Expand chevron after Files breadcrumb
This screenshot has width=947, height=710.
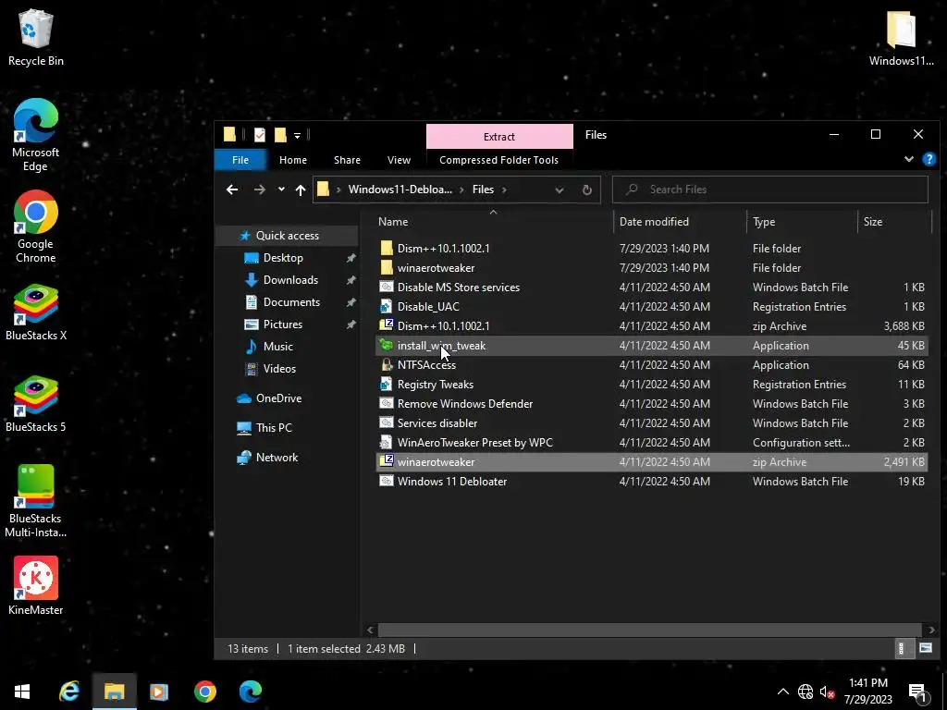point(504,190)
